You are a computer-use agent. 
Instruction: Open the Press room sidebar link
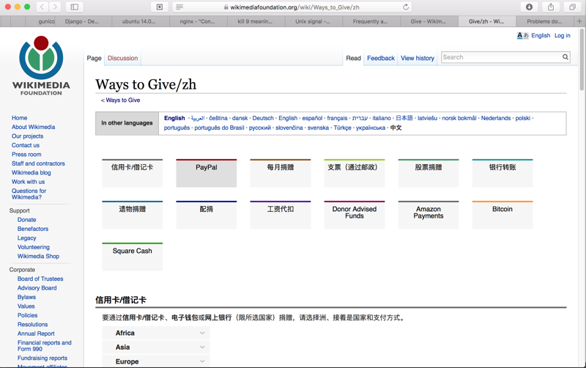26,155
